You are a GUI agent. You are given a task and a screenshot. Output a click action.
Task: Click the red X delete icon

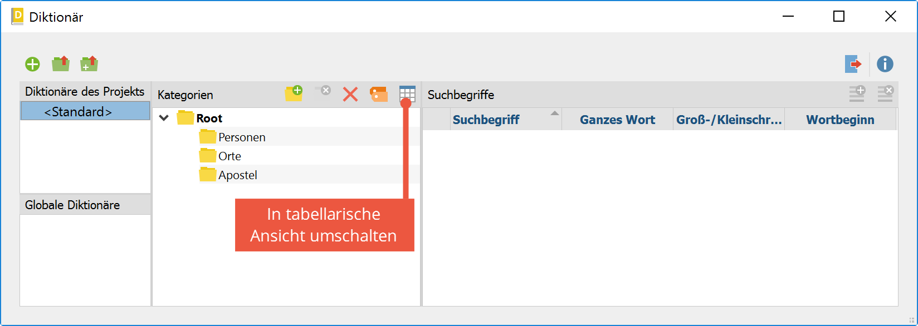click(x=350, y=94)
